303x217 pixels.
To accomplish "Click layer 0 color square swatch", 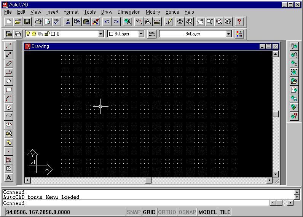I will click(53, 34).
